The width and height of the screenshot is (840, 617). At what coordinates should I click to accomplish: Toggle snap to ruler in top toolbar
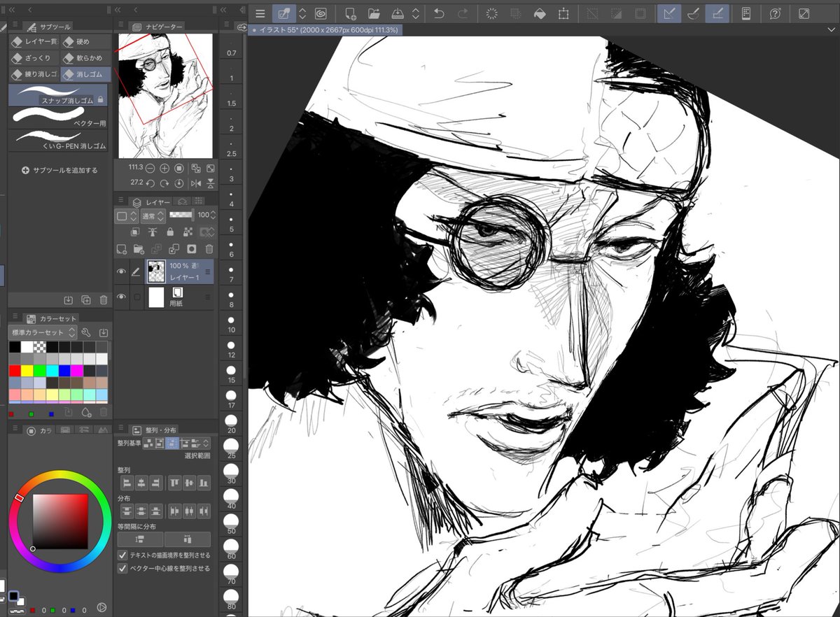point(668,13)
